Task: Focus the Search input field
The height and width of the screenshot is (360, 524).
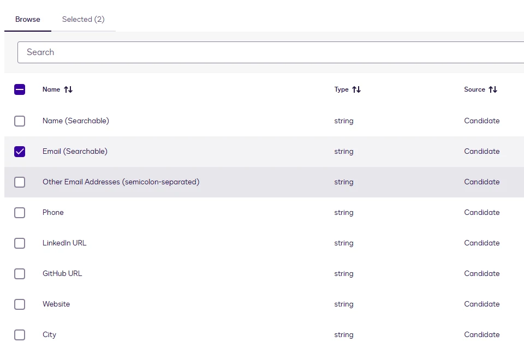Action: (271, 52)
